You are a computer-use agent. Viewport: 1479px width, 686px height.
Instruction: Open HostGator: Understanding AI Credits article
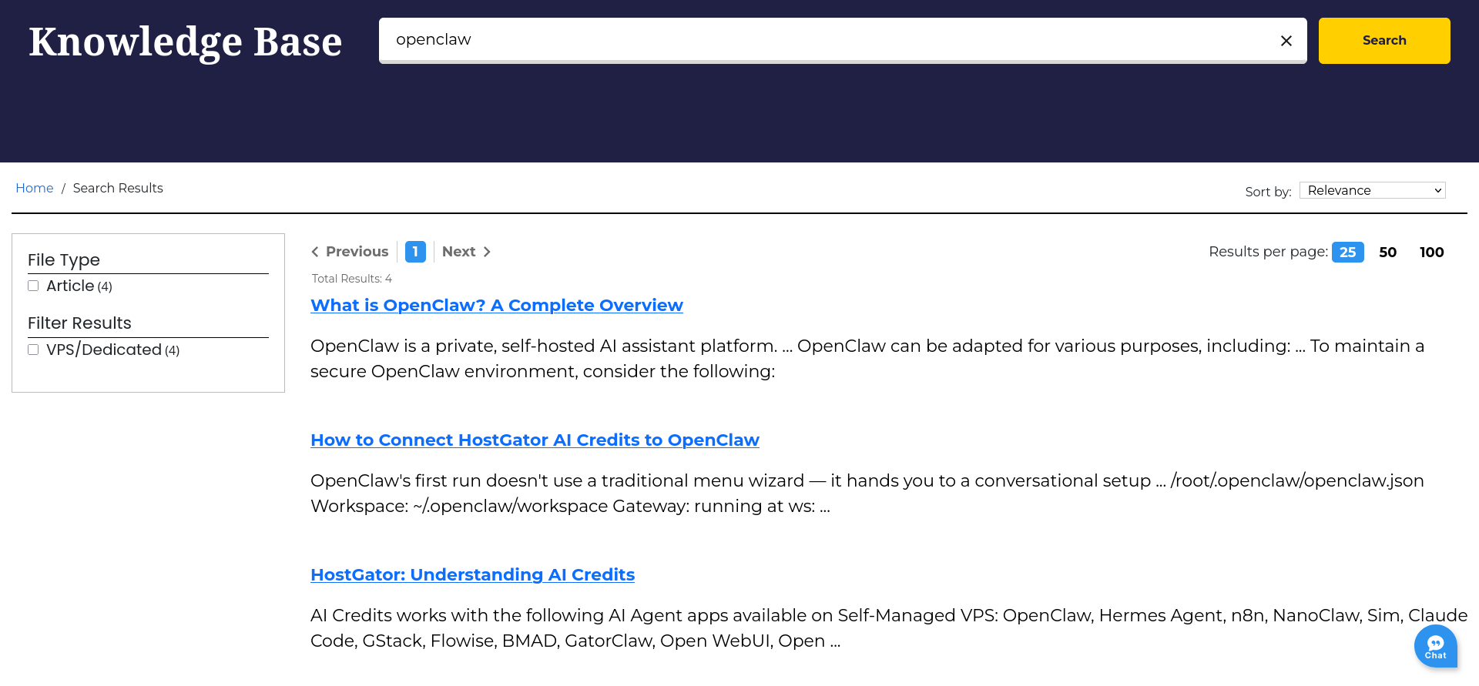coord(472,574)
